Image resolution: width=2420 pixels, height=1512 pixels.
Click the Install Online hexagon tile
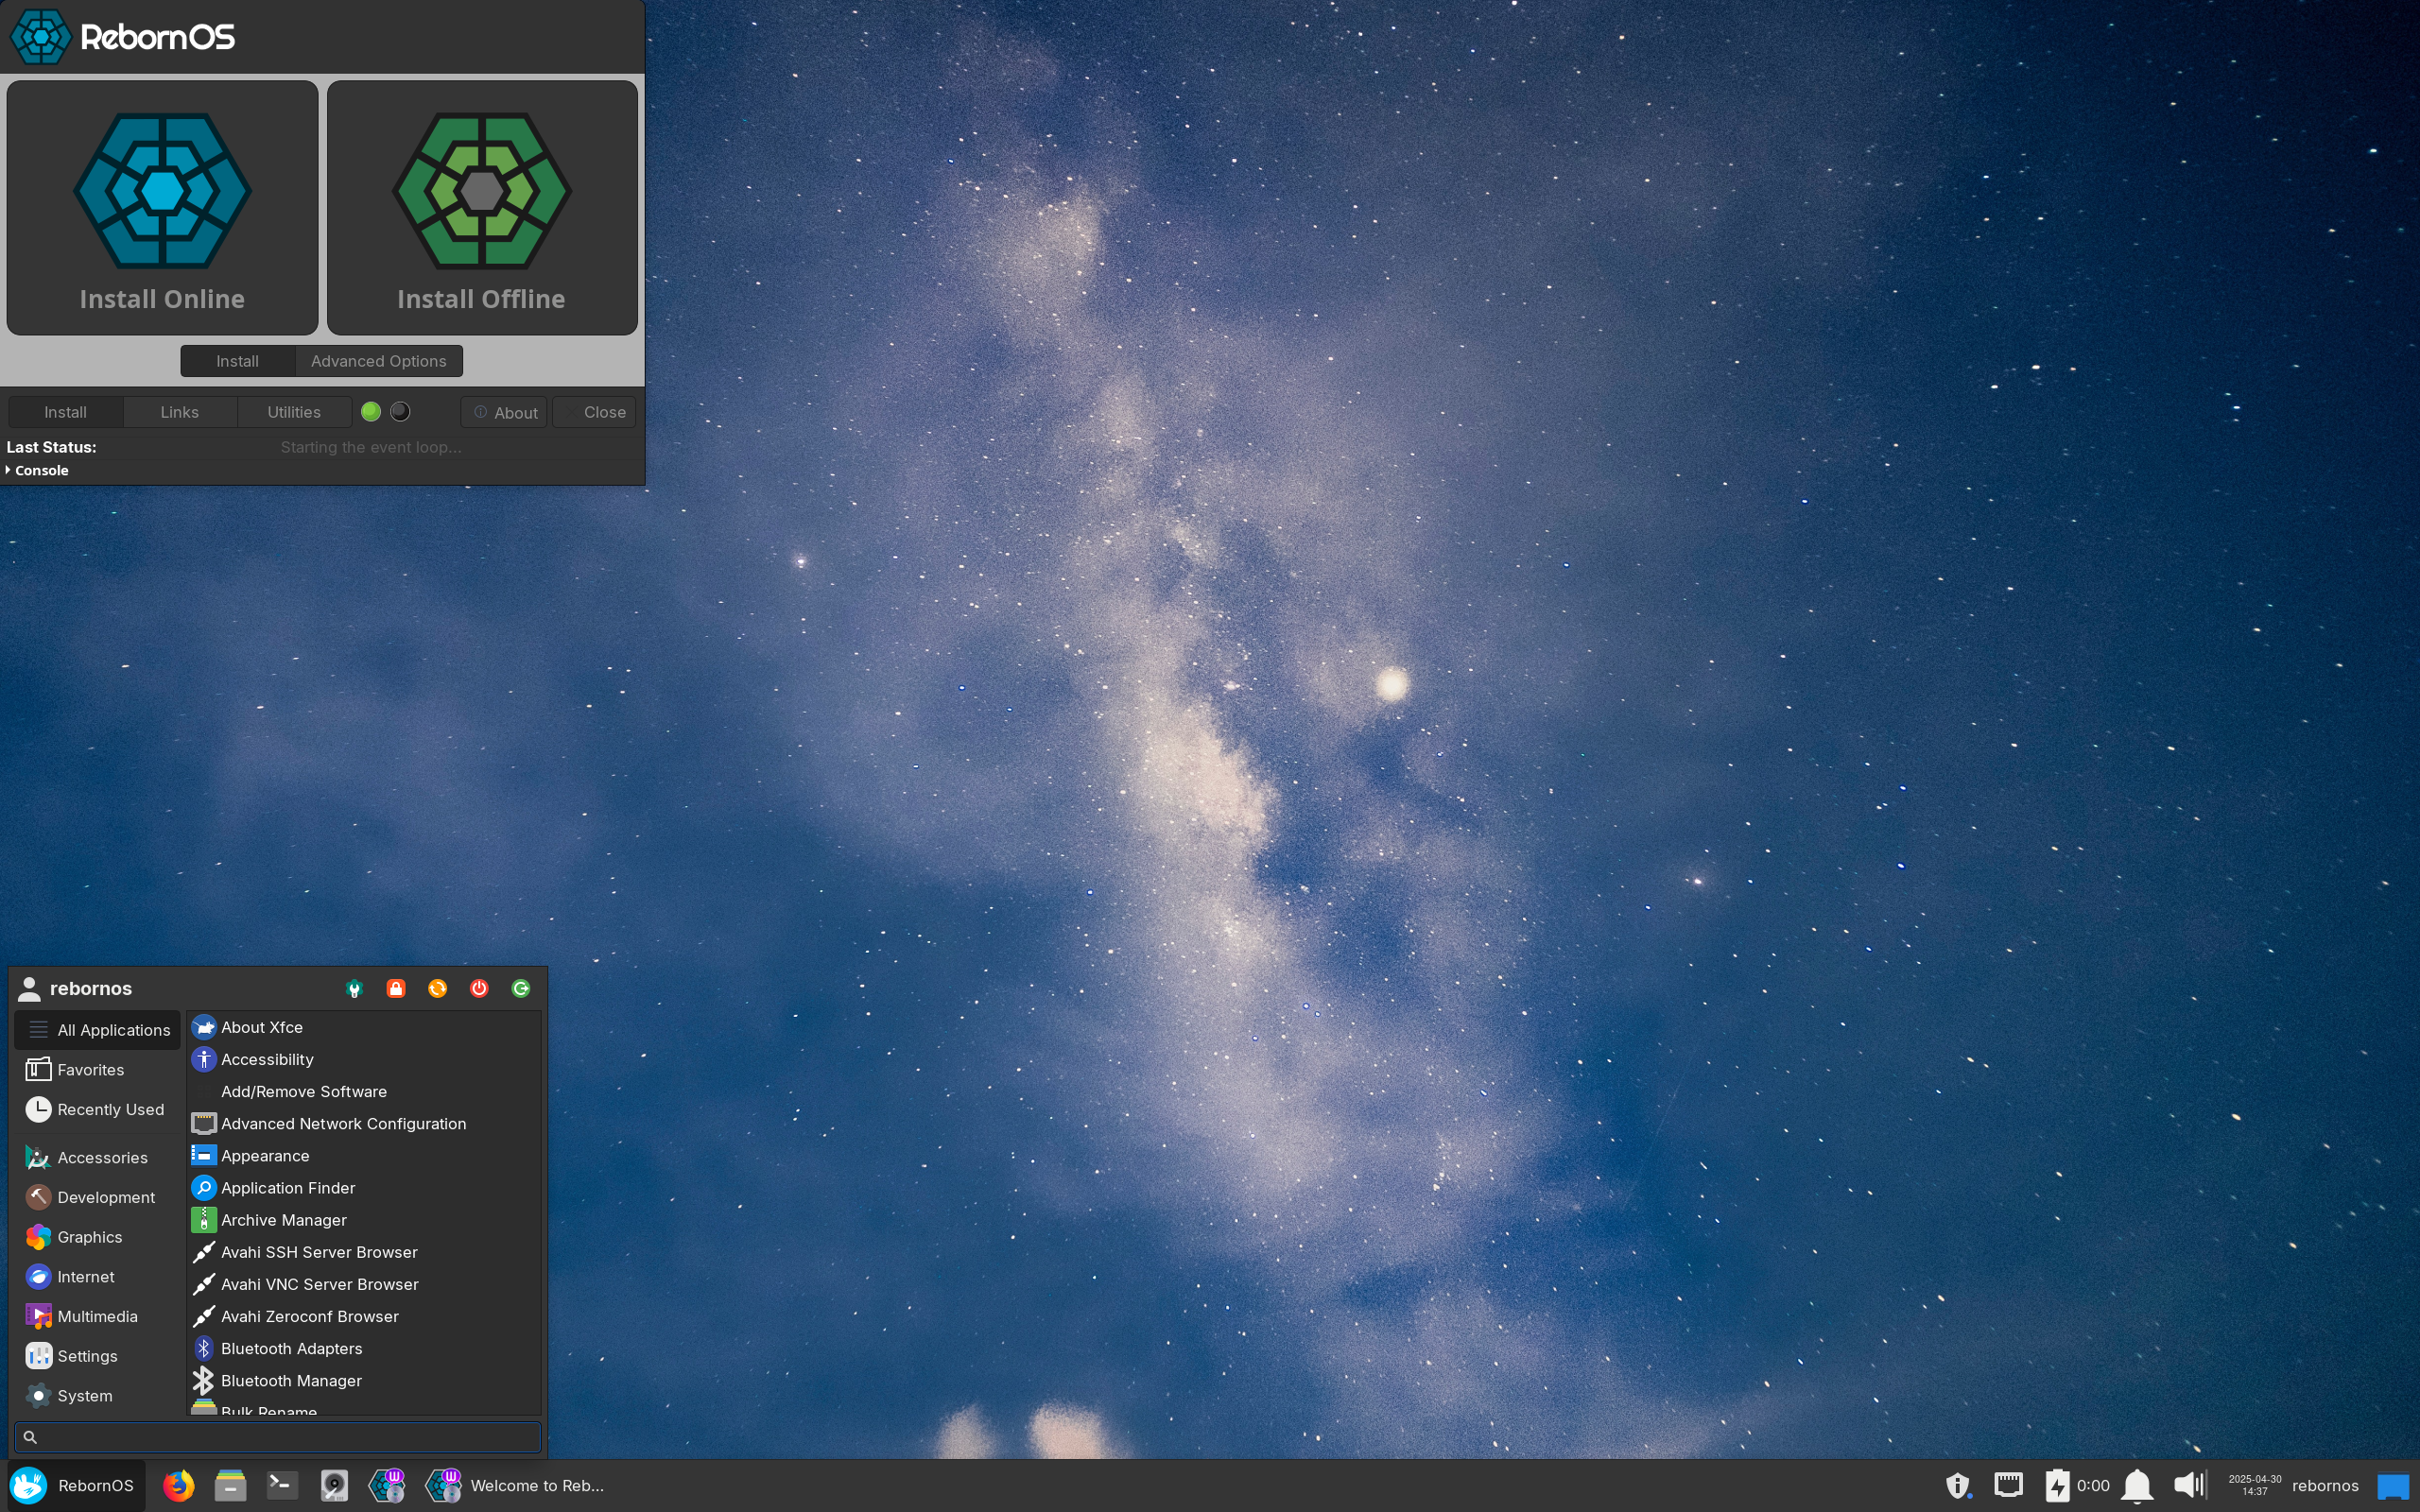(162, 208)
